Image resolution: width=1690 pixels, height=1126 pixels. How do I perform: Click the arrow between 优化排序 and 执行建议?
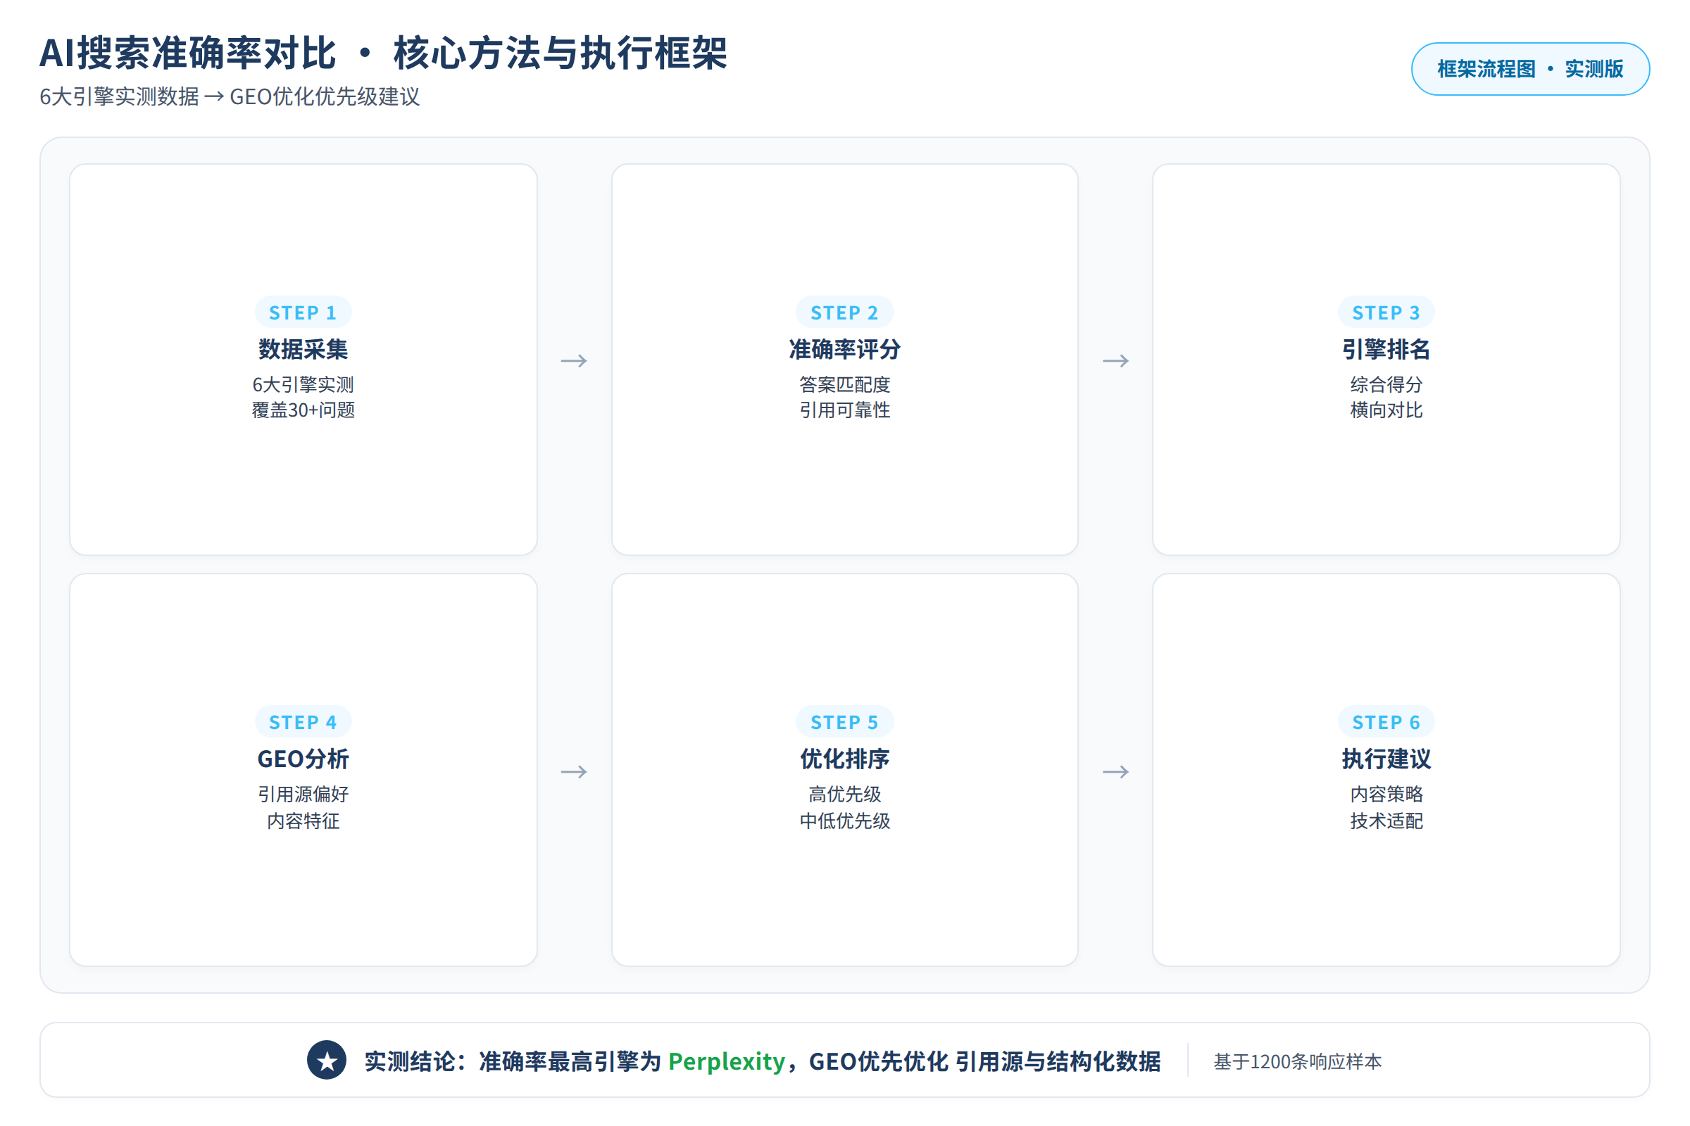pos(1115,772)
